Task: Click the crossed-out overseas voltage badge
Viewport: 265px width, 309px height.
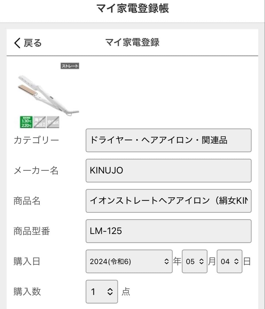Action: click(x=40, y=122)
